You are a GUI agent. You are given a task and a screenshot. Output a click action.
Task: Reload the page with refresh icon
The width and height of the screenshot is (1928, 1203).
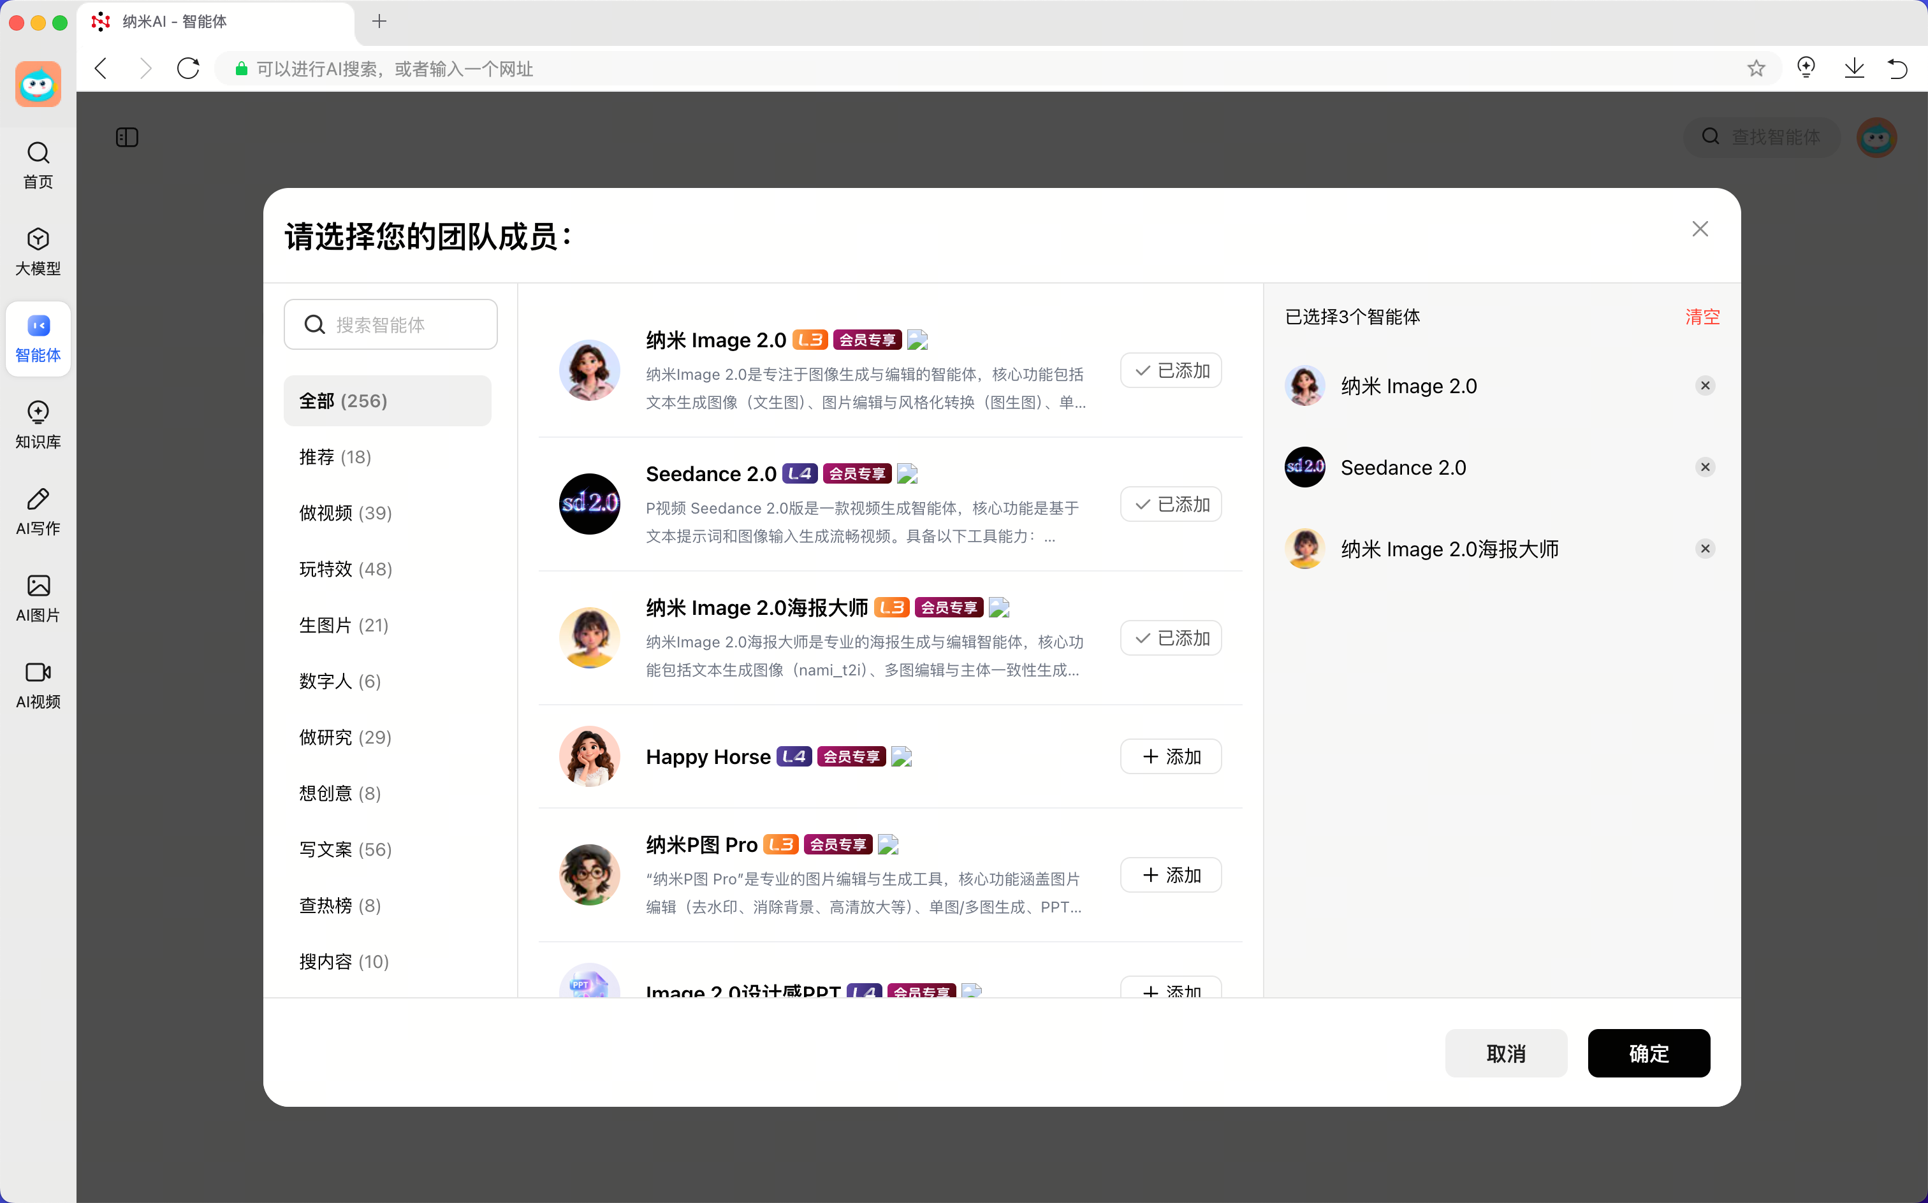[189, 68]
